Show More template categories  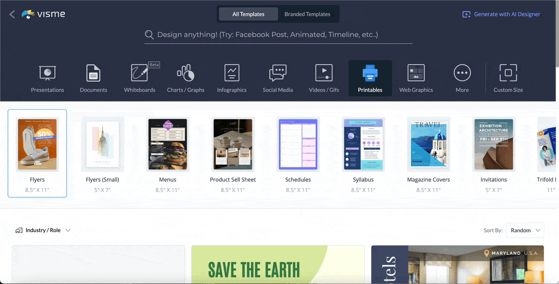(462, 78)
